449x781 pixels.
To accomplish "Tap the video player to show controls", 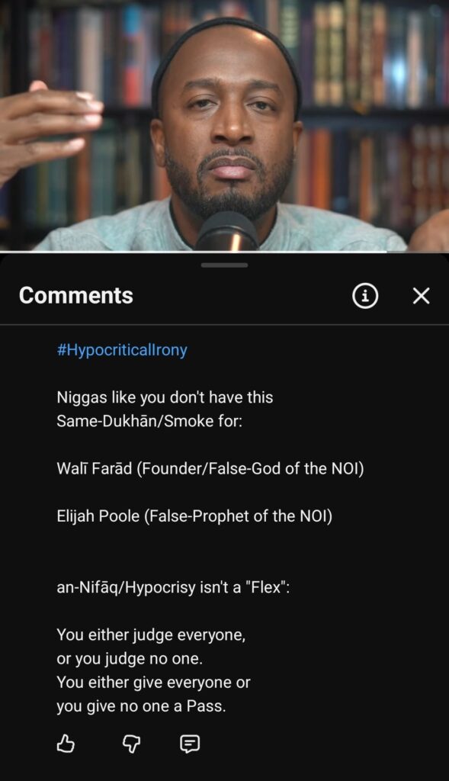I will pos(224,126).
